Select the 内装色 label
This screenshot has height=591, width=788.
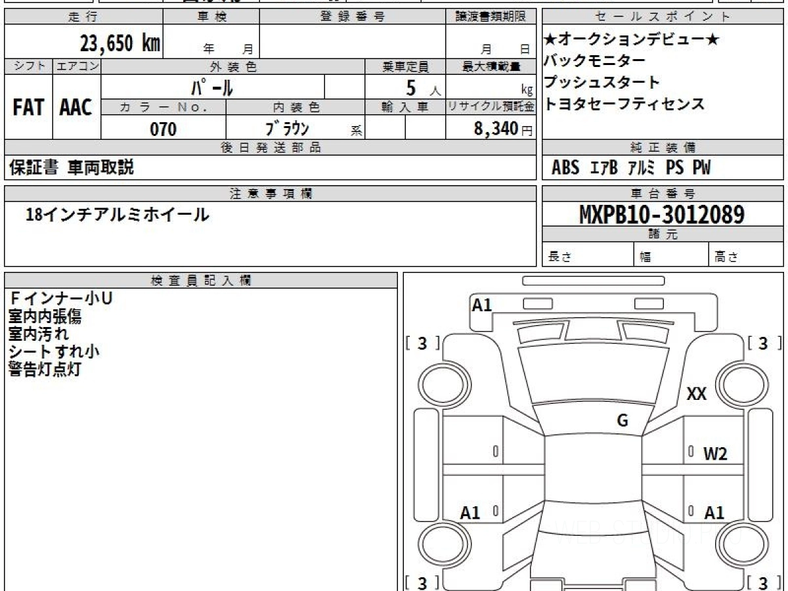coord(296,107)
